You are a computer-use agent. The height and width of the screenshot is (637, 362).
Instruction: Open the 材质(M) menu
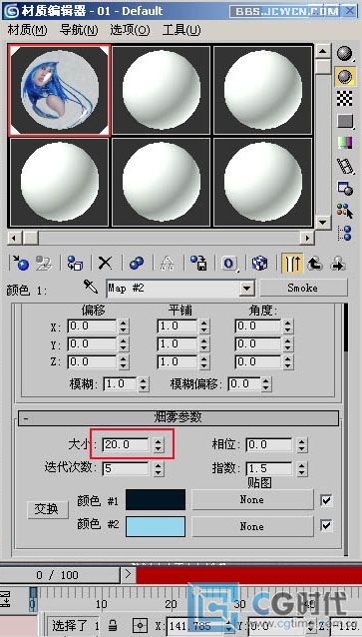(x=28, y=30)
